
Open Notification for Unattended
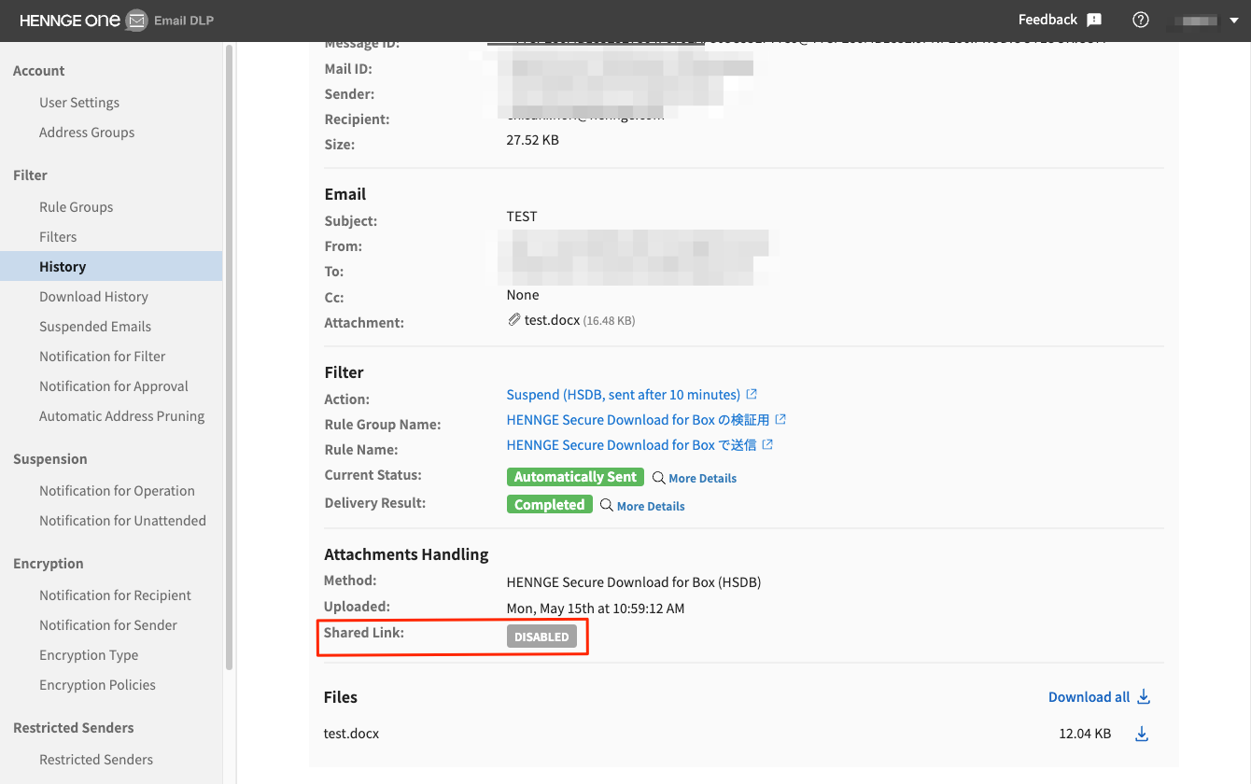point(122,521)
